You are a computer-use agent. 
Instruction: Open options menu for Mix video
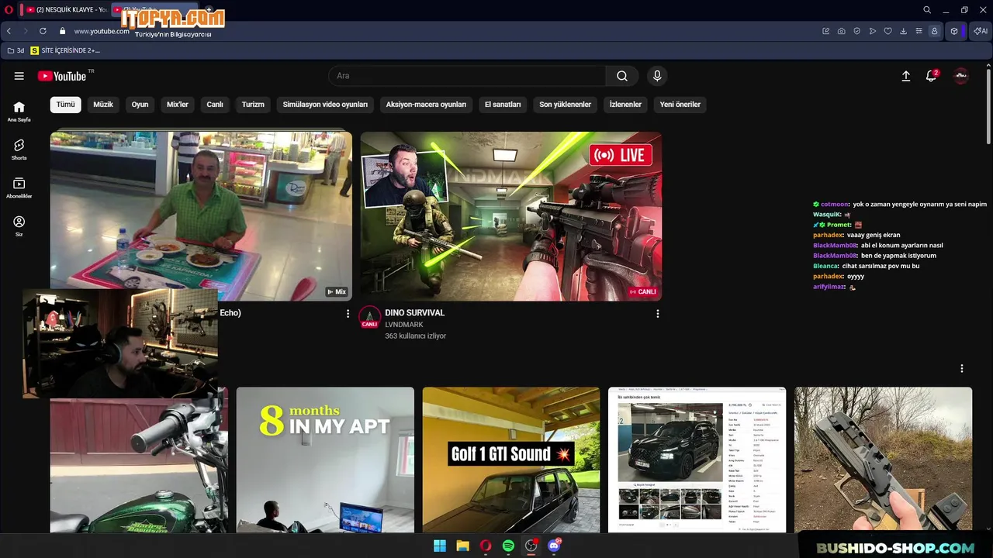[x=348, y=313]
